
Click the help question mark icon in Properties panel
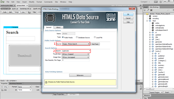pyautogui.click(x=141, y=86)
